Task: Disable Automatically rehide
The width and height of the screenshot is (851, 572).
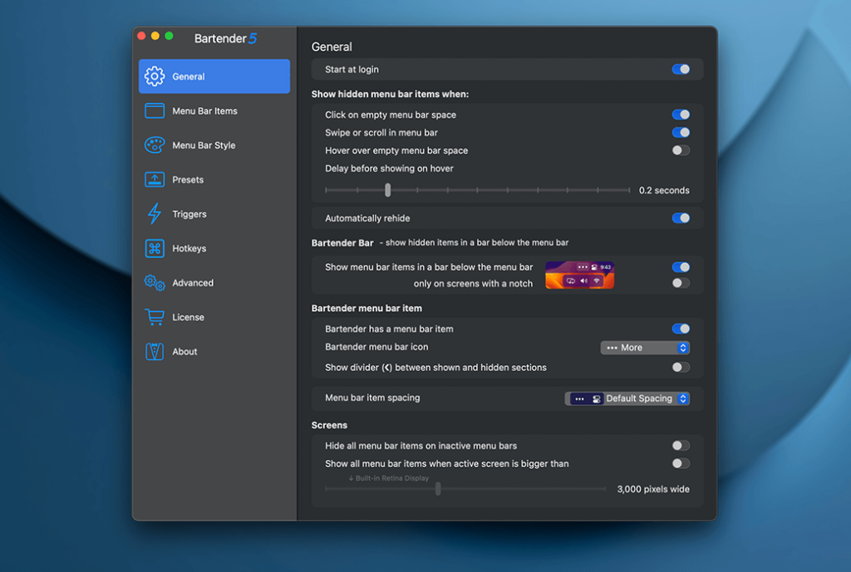Action: tap(681, 218)
